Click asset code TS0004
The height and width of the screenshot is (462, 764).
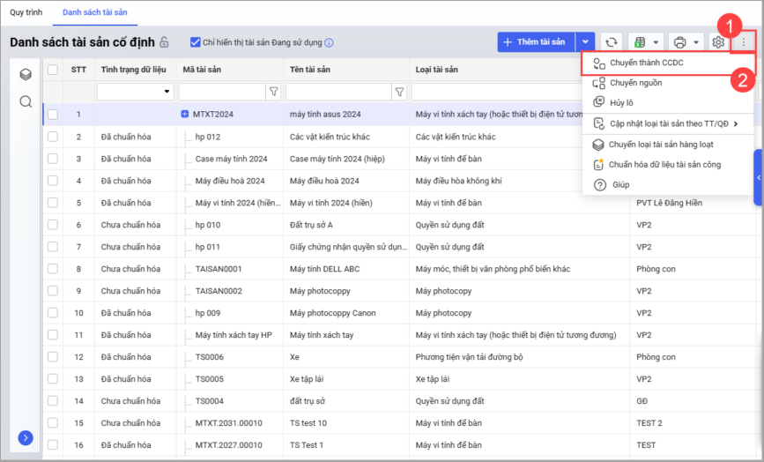(210, 401)
